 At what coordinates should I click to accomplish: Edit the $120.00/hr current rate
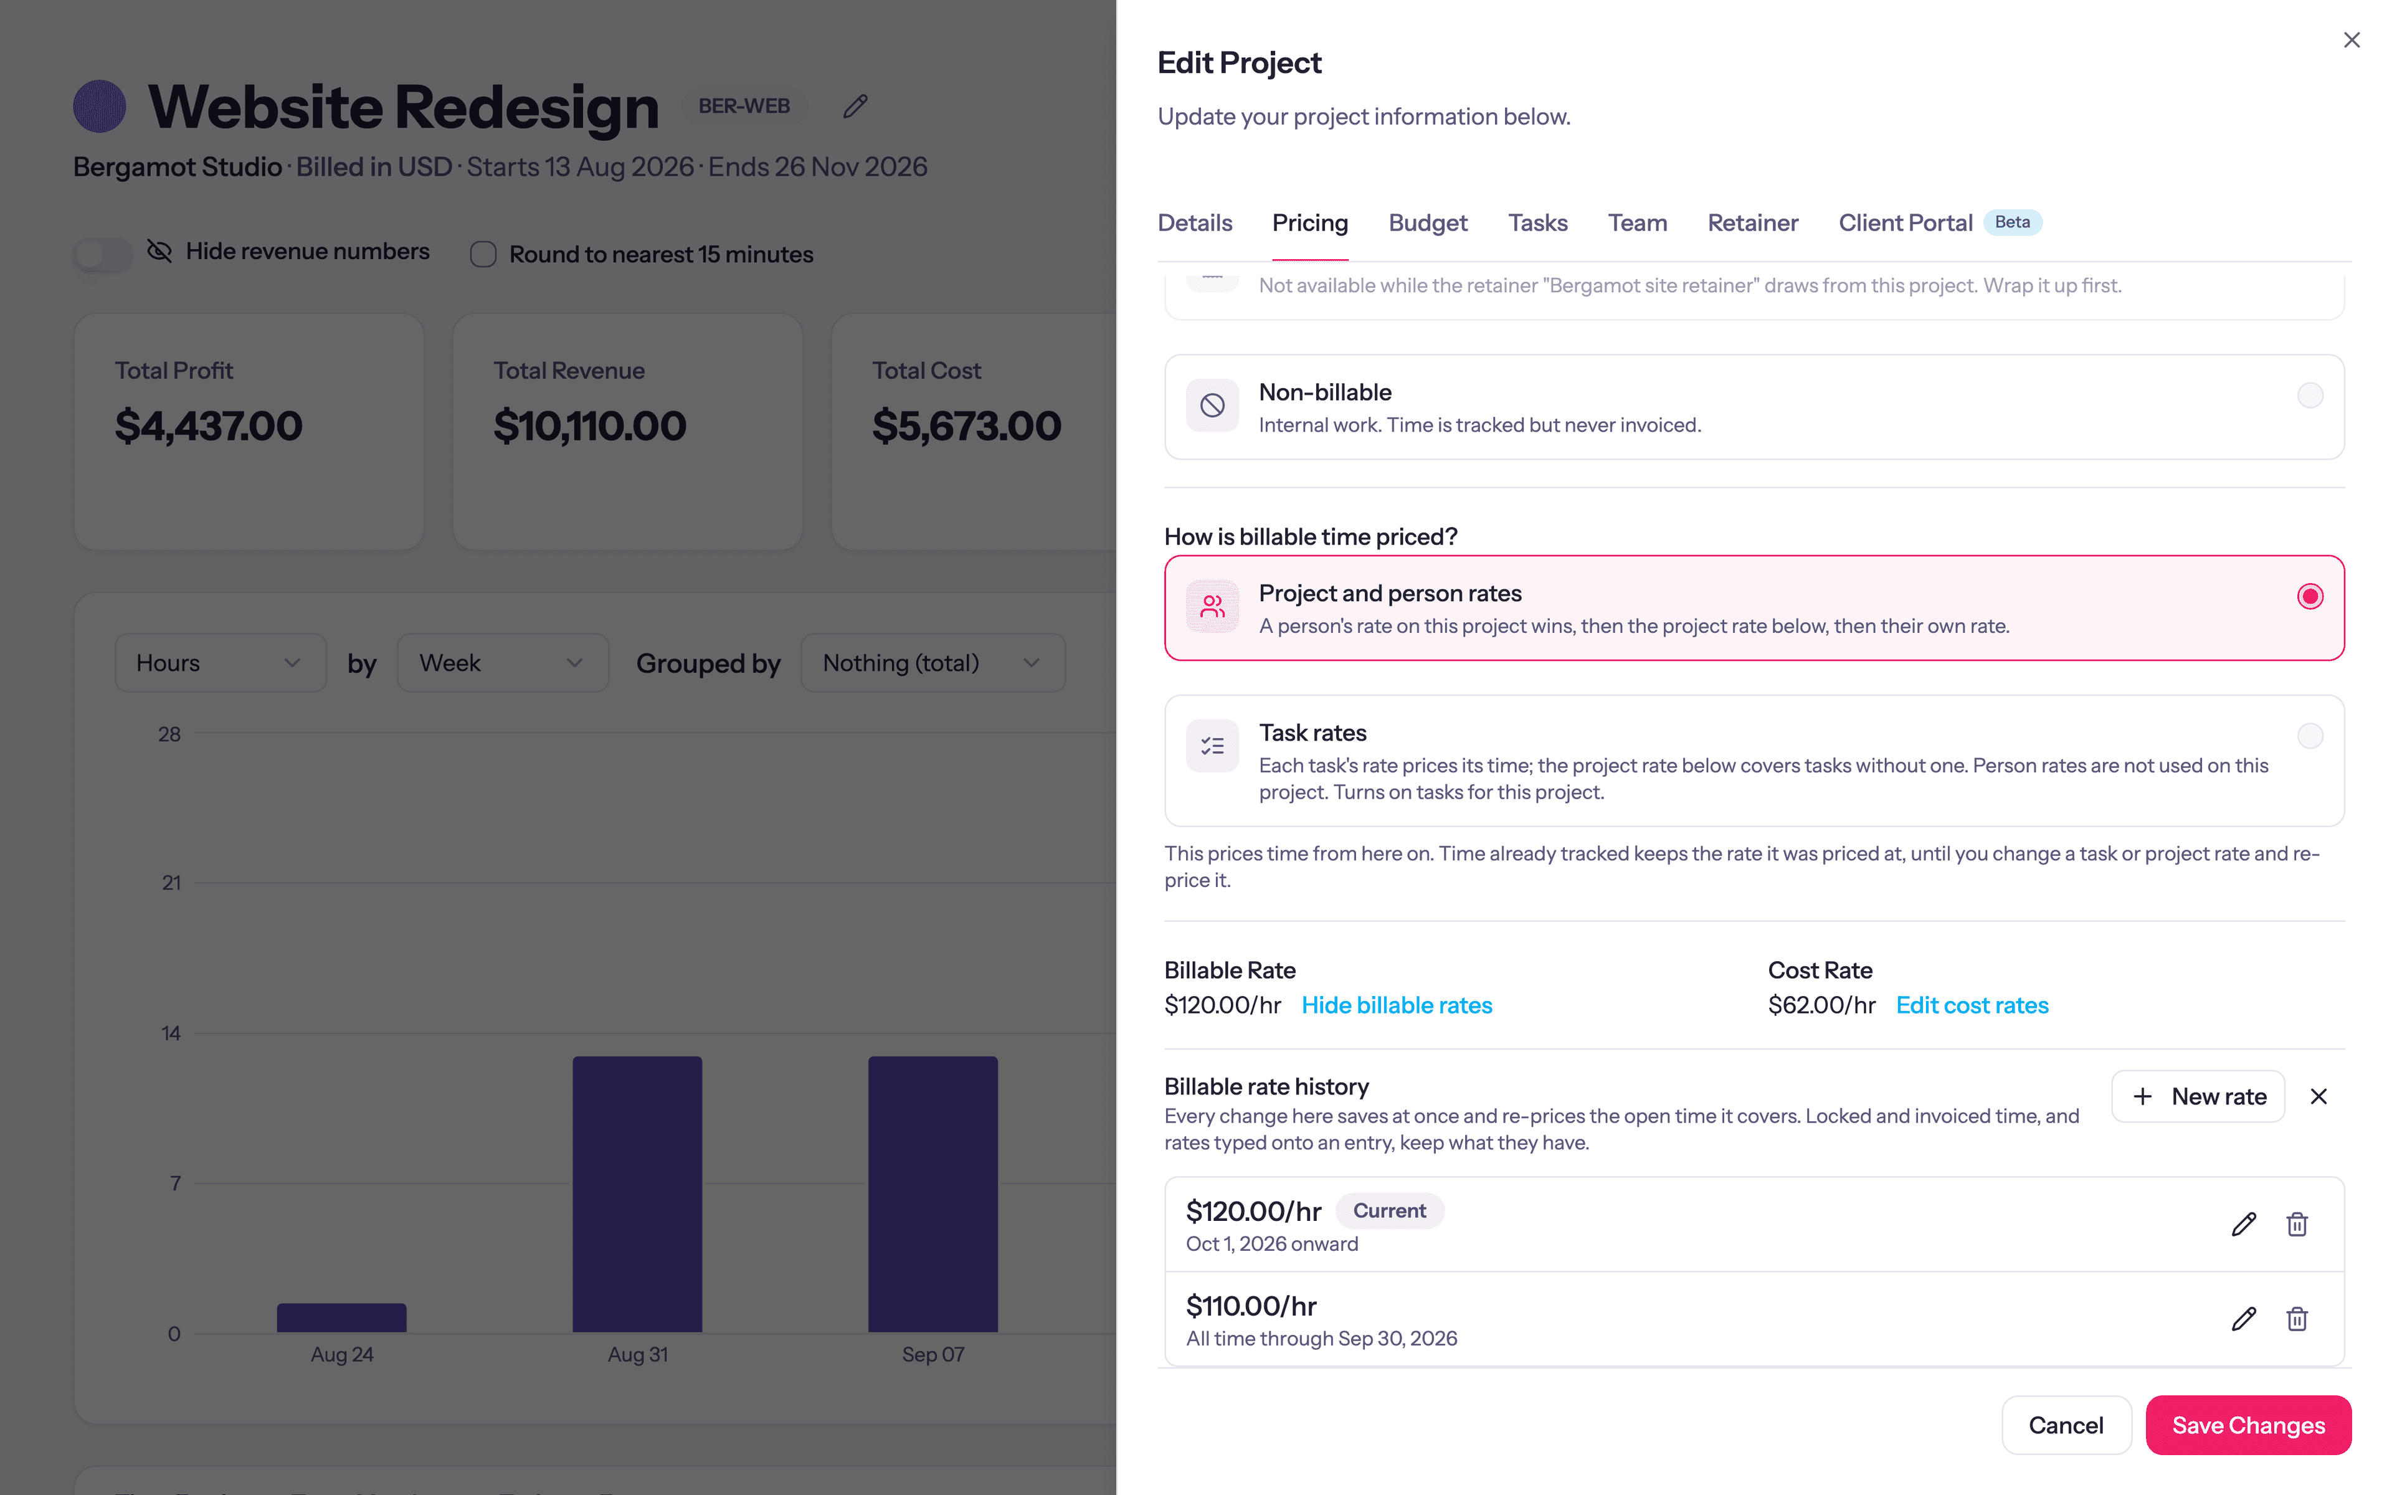coord(2242,1224)
